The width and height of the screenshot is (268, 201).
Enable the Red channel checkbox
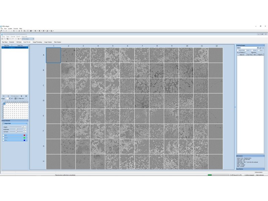3,135
